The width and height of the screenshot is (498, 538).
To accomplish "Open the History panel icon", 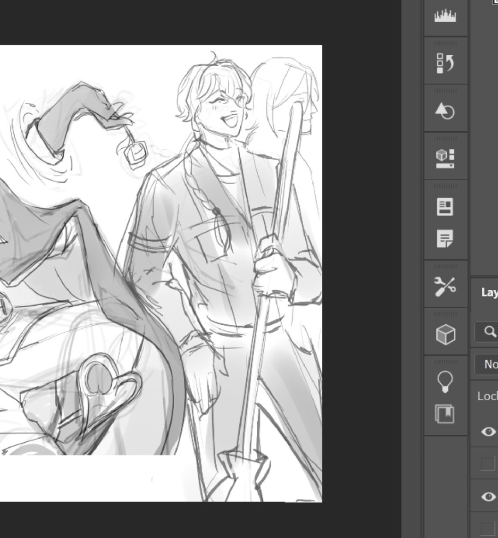I will point(445,64).
